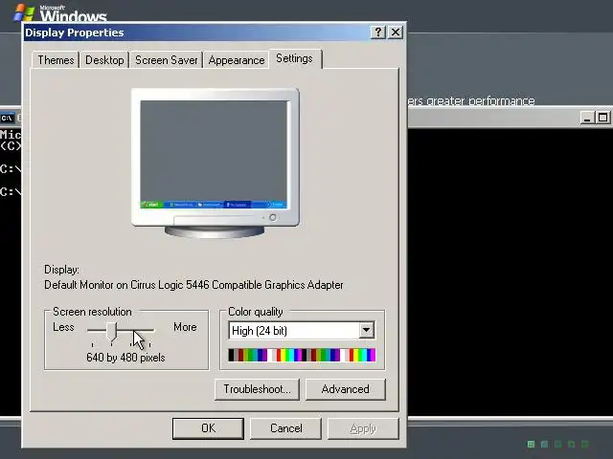Viewport: 613px width, 459px height.
Task: Select the Appearance tab
Action: click(x=237, y=60)
